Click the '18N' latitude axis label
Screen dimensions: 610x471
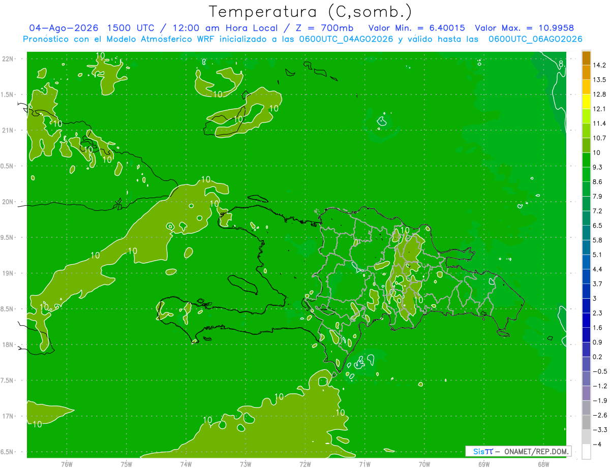point(8,344)
